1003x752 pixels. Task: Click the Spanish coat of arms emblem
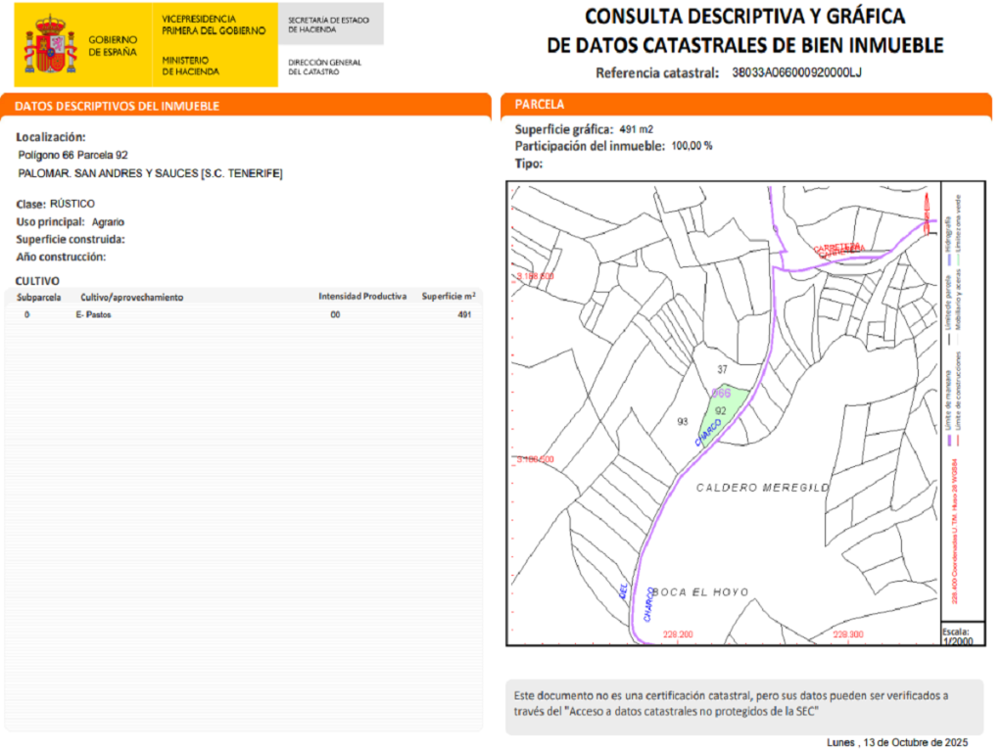(x=49, y=46)
